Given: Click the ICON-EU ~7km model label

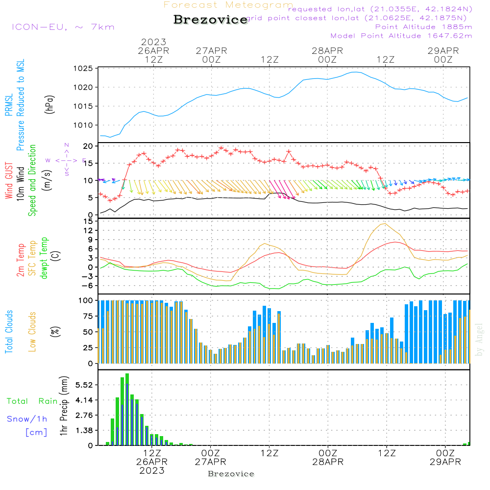Looking at the screenshot, I should [x=63, y=27].
